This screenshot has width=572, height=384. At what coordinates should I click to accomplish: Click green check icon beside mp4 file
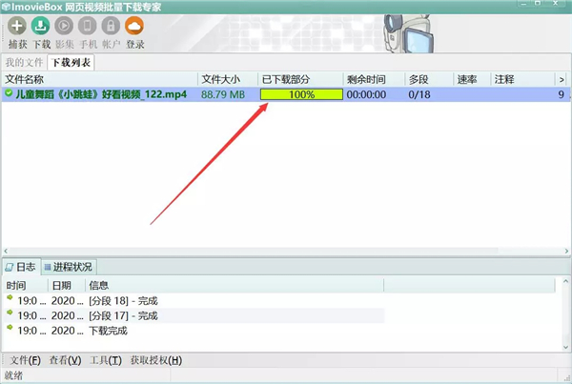coord(9,94)
